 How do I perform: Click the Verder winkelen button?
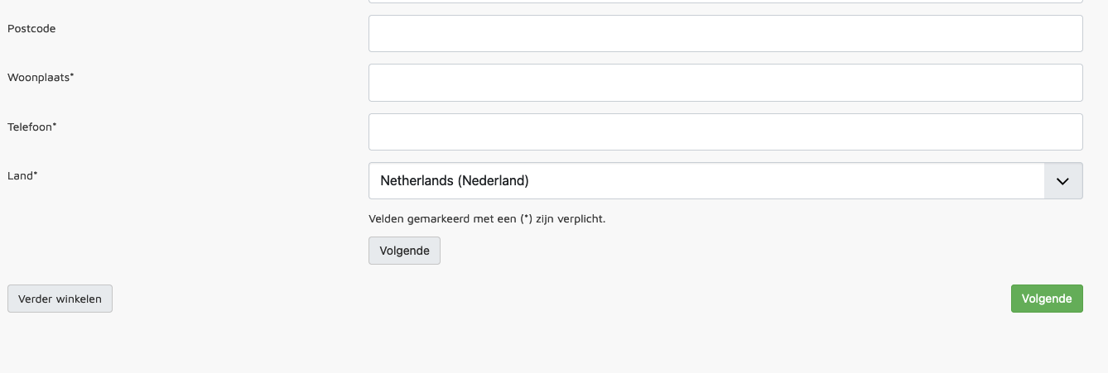coord(60,299)
